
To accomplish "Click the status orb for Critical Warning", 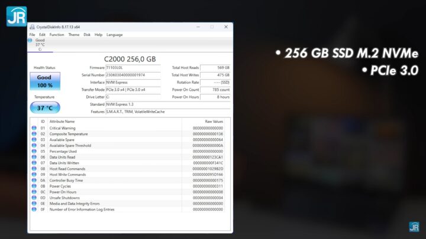I will point(34,128).
